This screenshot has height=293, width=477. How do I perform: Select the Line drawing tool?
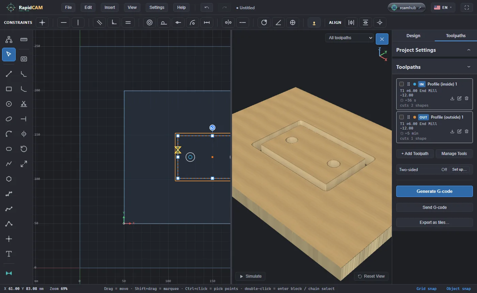(x=9, y=74)
